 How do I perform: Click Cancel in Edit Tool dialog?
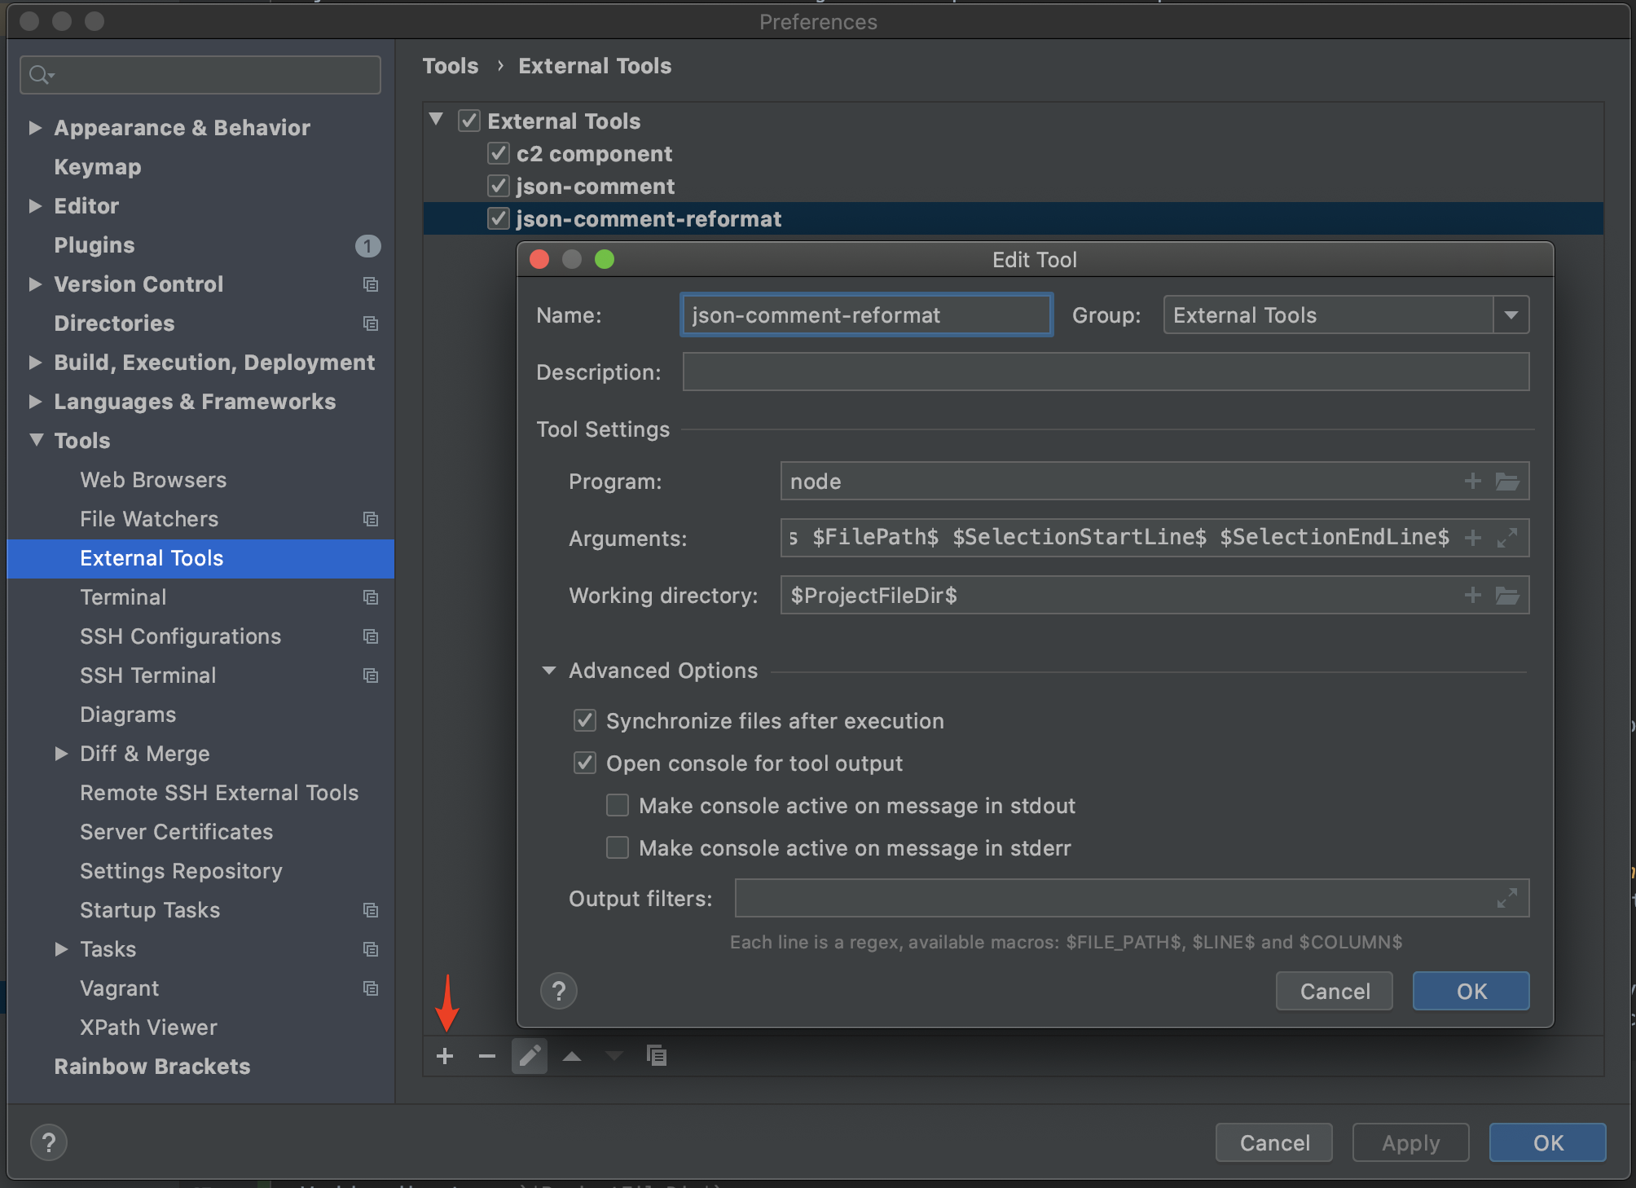point(1335,992)
